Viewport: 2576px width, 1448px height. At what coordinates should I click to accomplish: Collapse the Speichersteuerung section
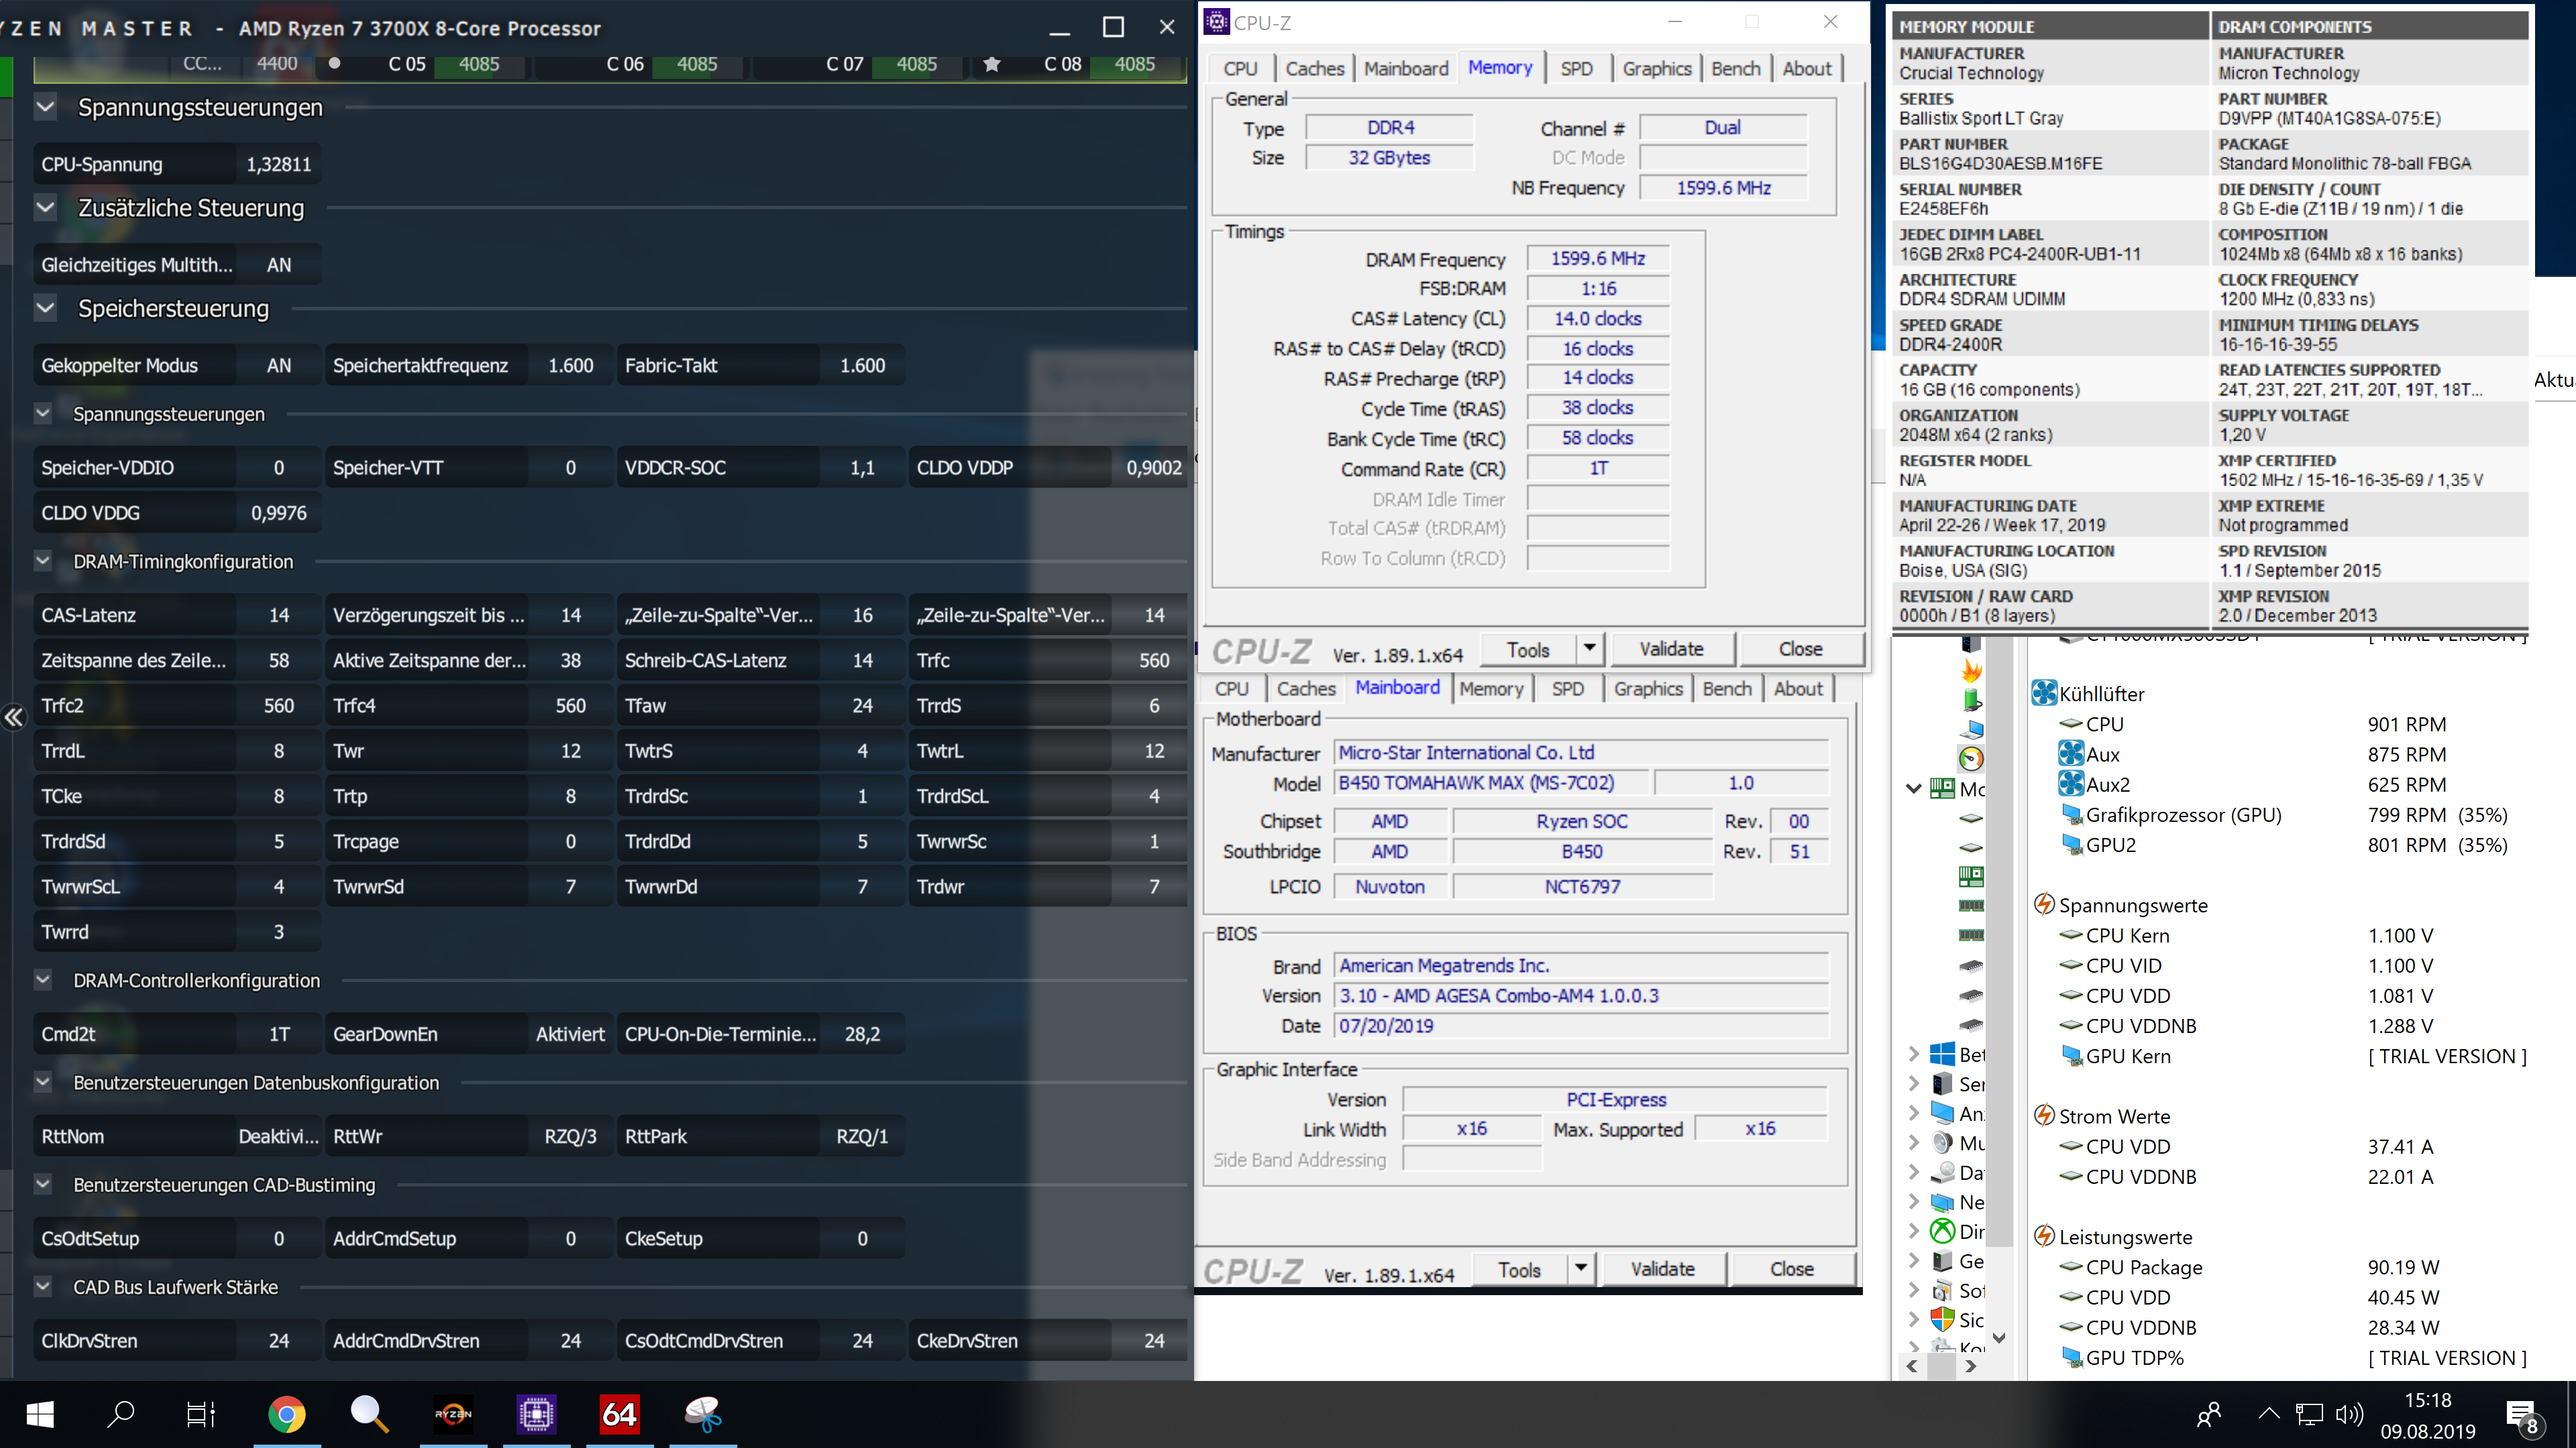[45, 309]
